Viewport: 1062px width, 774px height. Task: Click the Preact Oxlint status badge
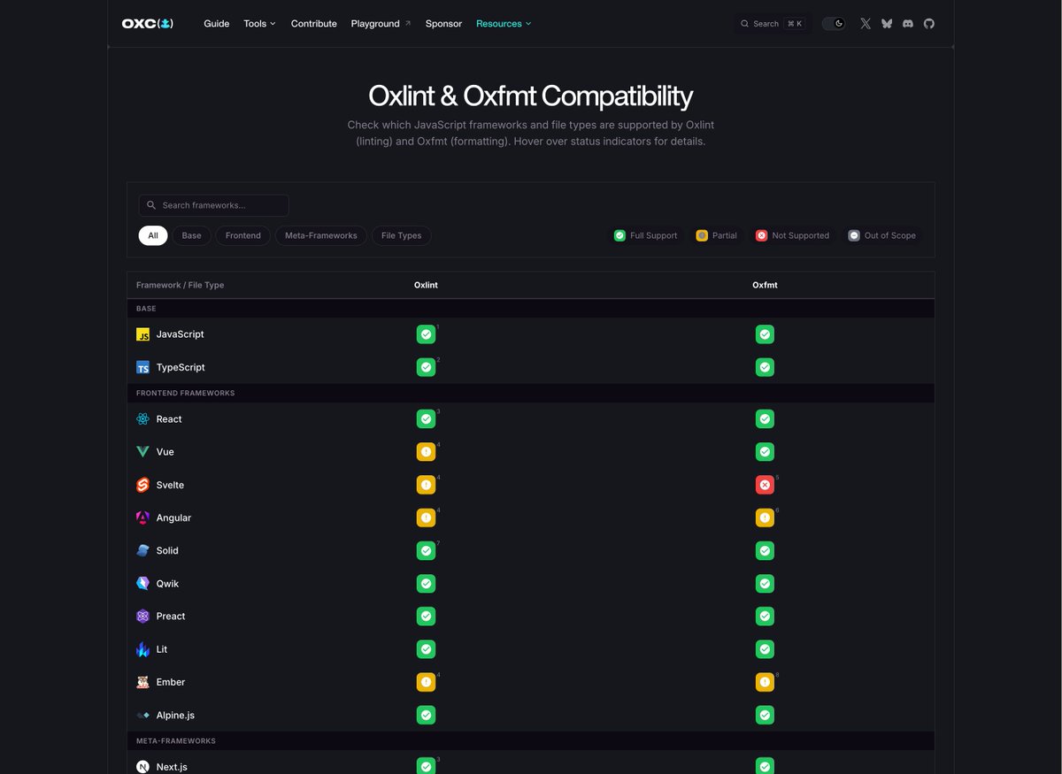[426, 617]
